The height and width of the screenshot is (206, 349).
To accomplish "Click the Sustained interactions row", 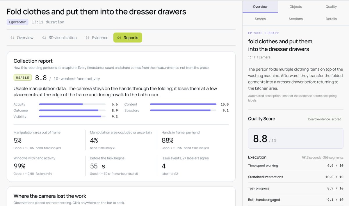I will (x=295, y=177).
